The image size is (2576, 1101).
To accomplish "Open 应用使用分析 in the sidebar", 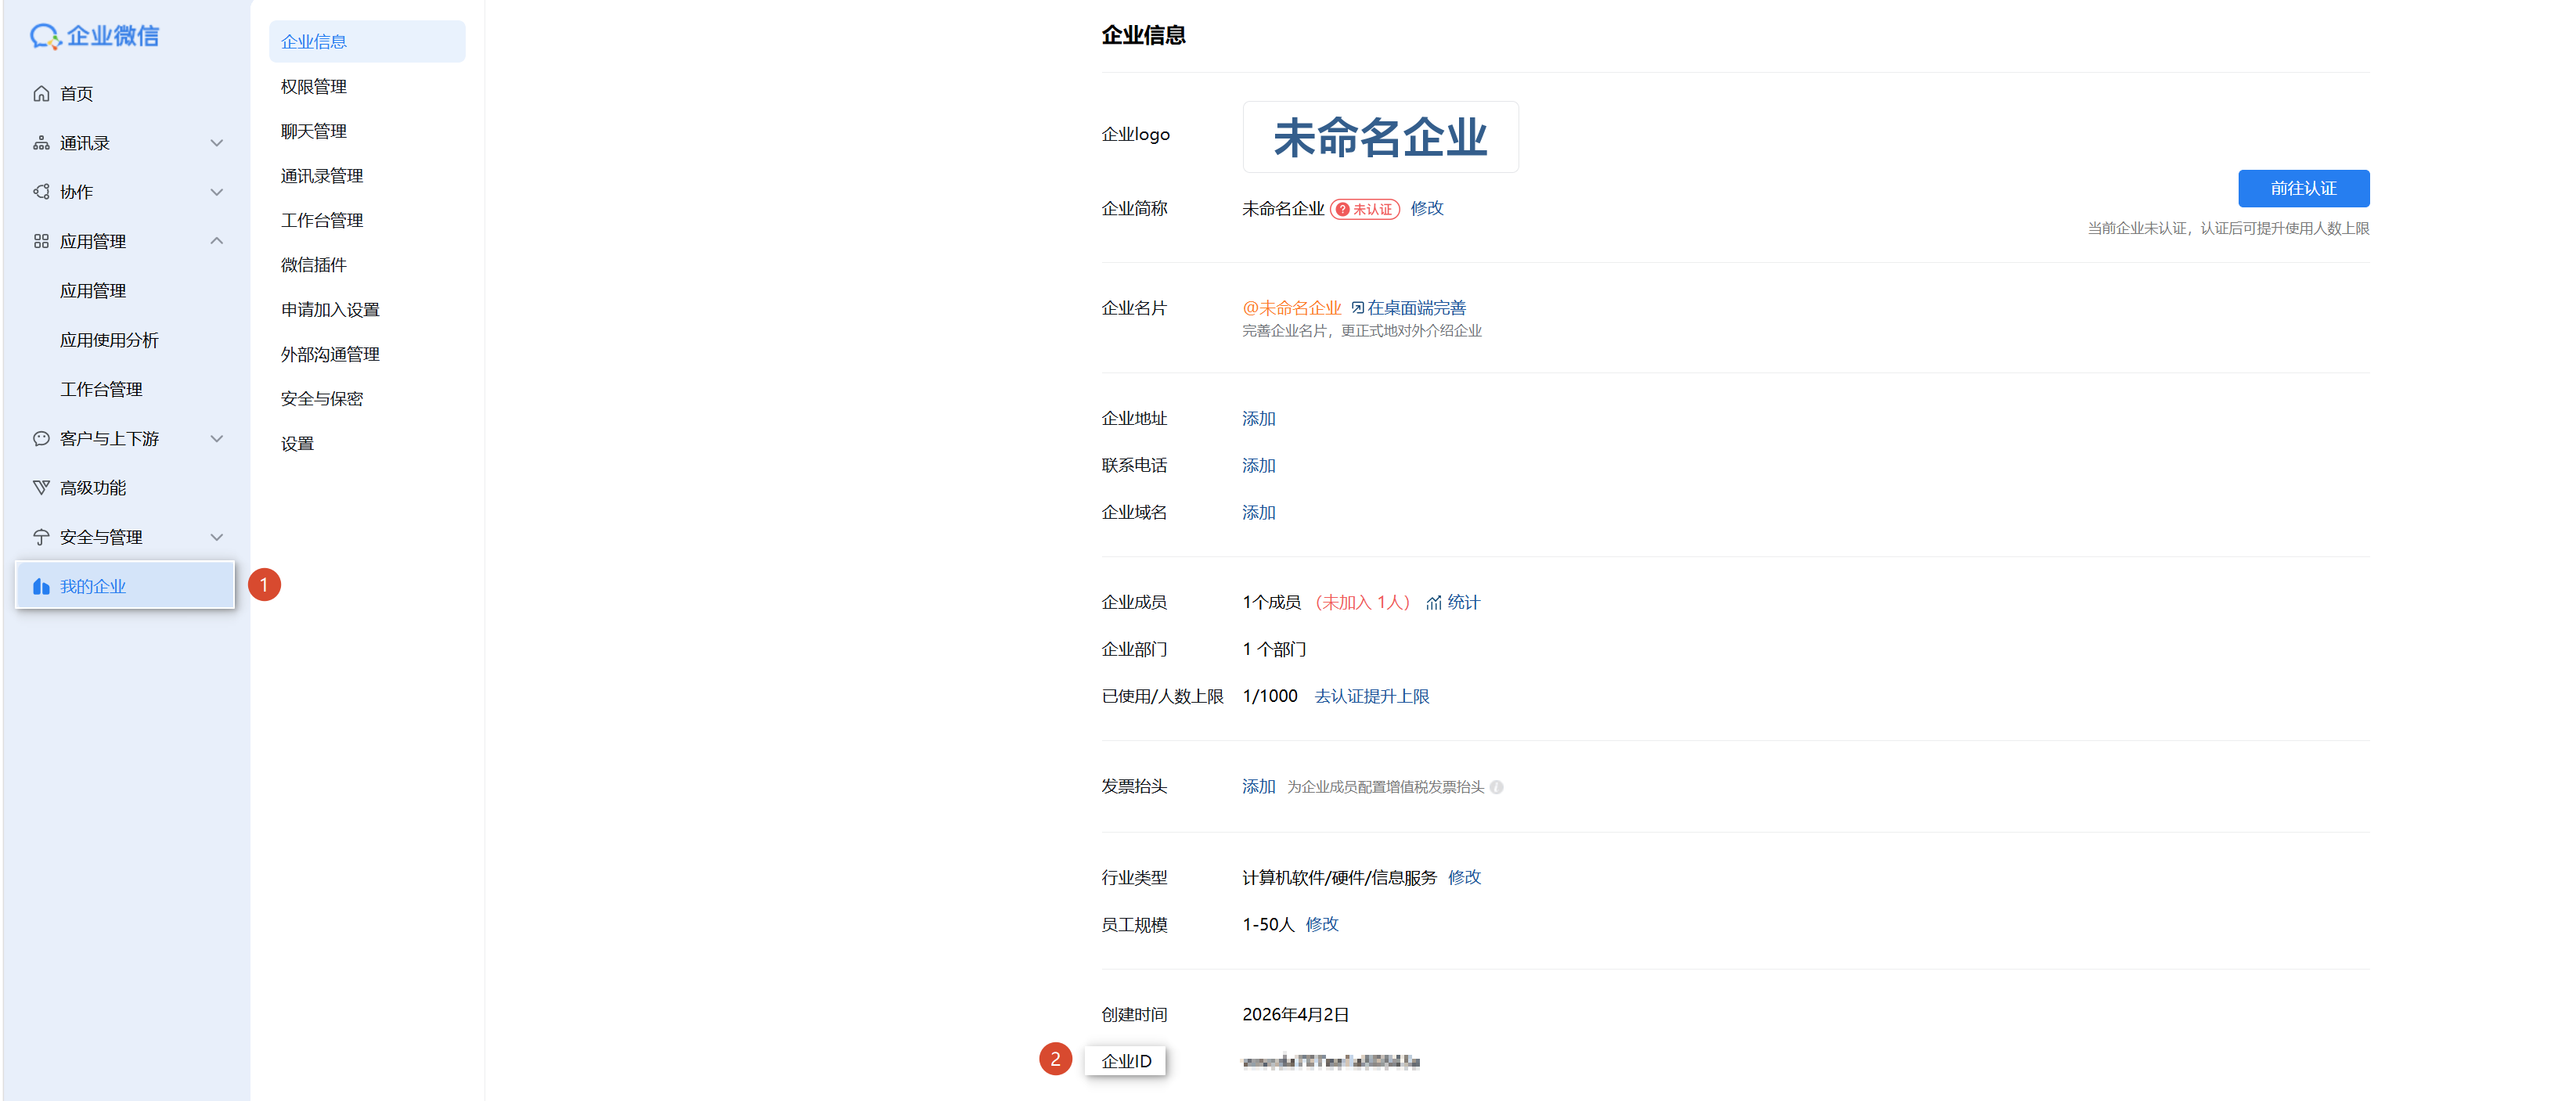I will (109, 340).
